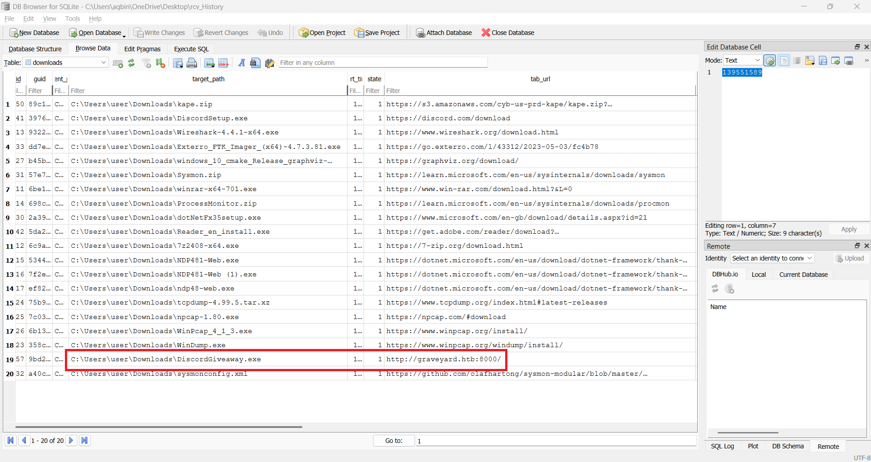Open the identity selection dropdown
The height and width of the screenshot is (462, 871).
pos(772,258)
